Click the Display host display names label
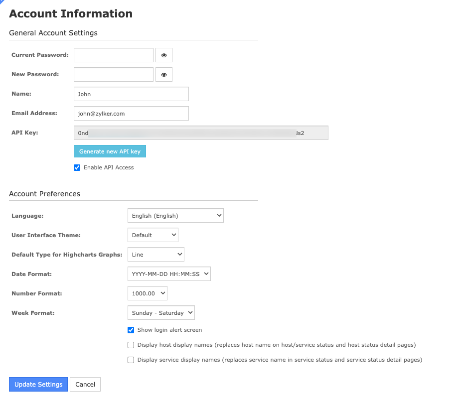 277,345
